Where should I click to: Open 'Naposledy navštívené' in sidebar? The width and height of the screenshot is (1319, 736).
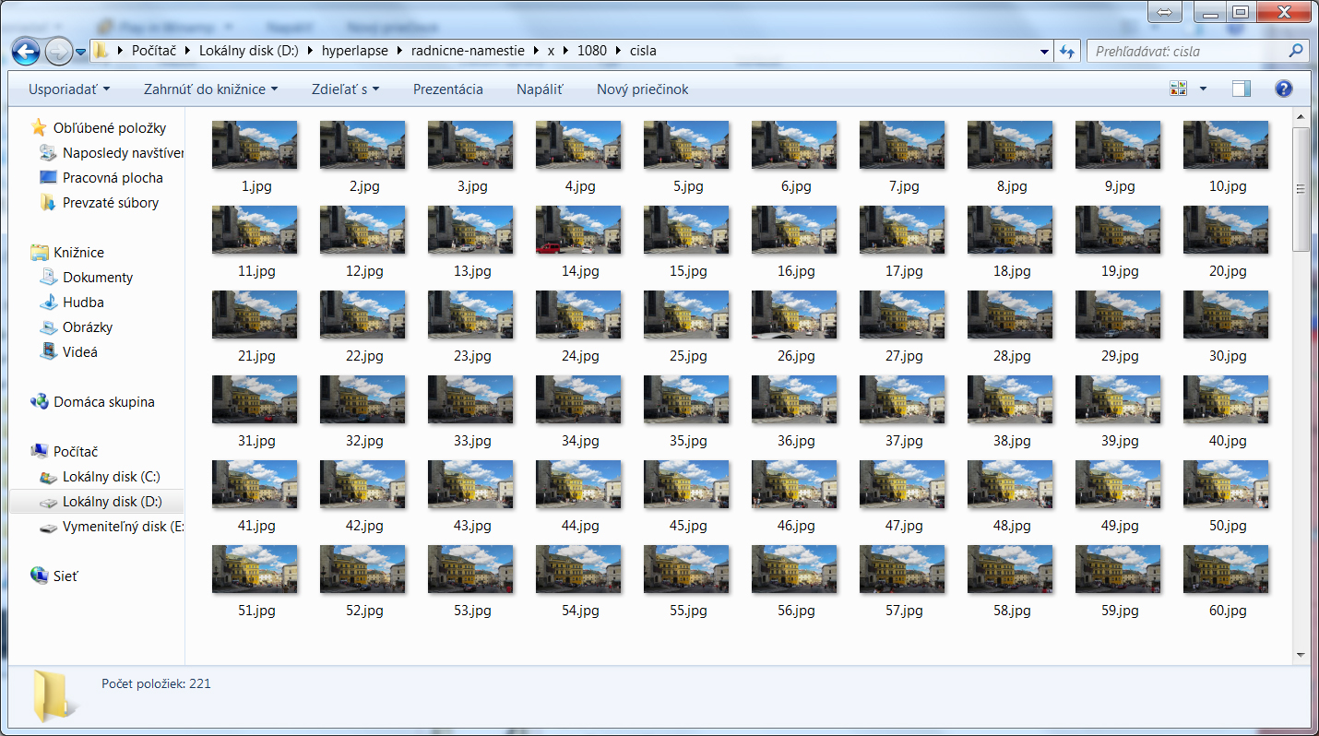[113, 153]
